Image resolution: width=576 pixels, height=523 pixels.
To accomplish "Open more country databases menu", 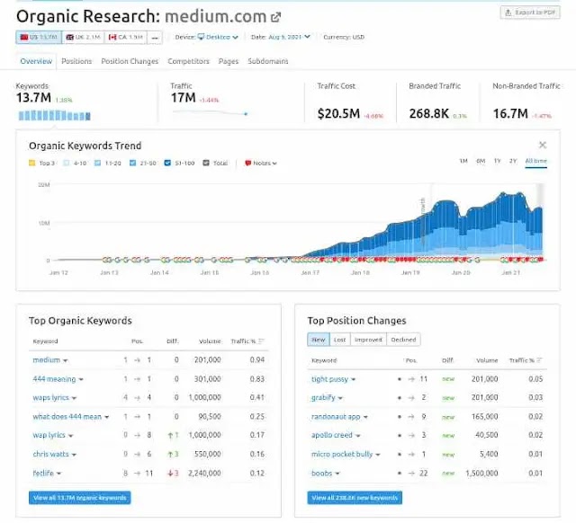I will pyautogui.click(x=155, y=37).
